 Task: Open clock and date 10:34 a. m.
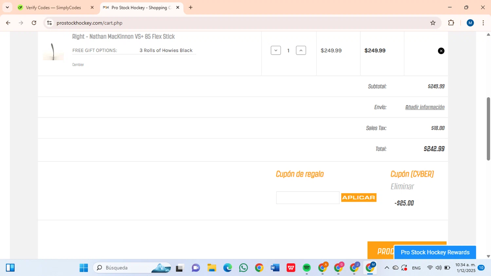[x=465, y=268]
